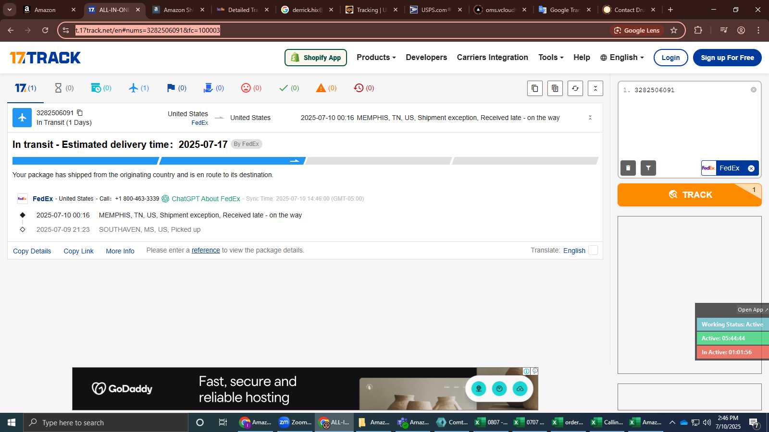
Task: Click Copy Details link
Action: tap(32, 251)
